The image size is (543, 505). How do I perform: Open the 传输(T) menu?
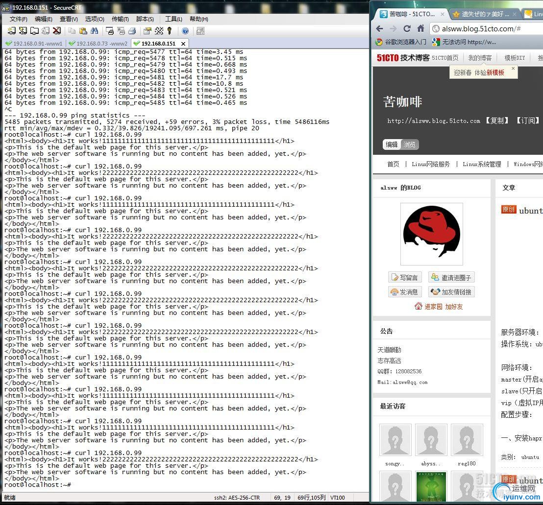(x=120, y=19)
